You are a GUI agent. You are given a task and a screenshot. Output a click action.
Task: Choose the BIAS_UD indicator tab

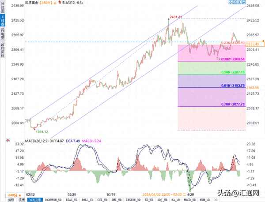point(72,200)
